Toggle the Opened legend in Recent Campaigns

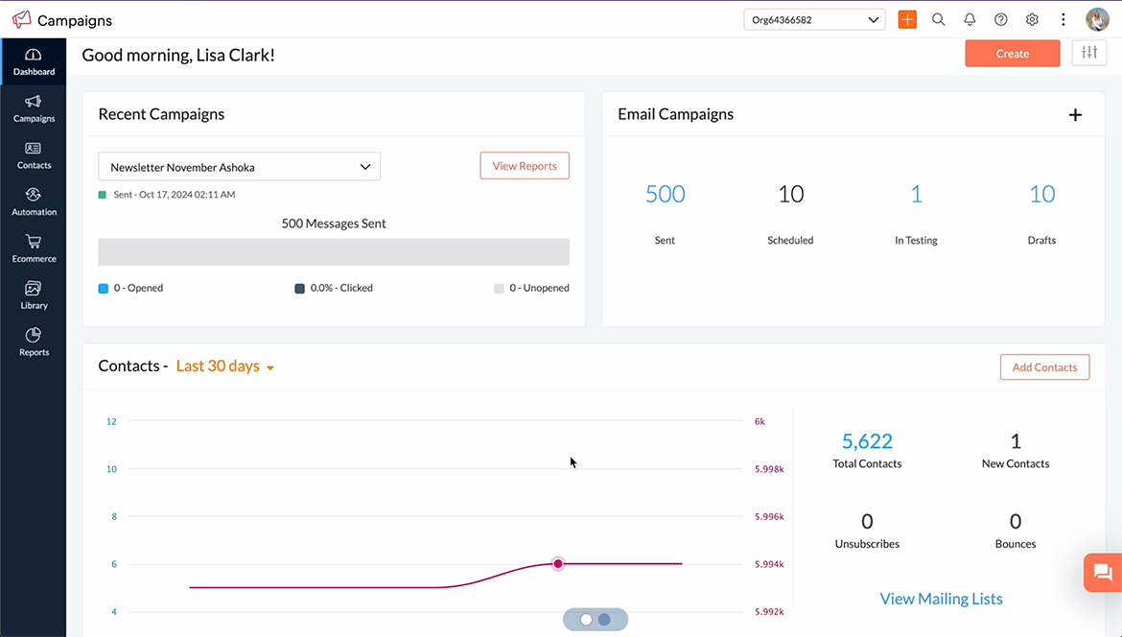131,288
